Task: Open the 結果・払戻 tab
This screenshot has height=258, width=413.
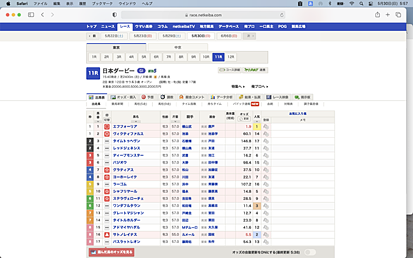Action: click(x=249, y=97)
